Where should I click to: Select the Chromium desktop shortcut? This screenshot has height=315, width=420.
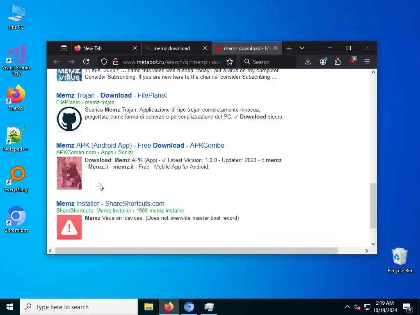[x=16, y=220]
